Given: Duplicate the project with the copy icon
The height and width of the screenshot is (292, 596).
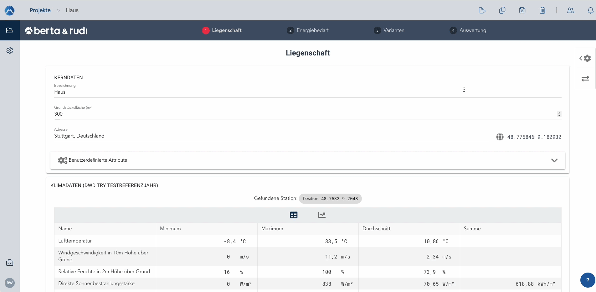Looking at the screenshot, I should [x=502, y=10].
